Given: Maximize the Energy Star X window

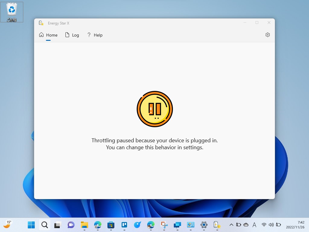Looking at the screenshot, I should [x=257, y=23].
